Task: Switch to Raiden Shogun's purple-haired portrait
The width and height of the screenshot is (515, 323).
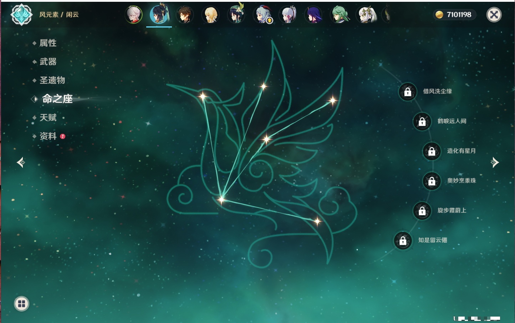Action: [313, 15]
